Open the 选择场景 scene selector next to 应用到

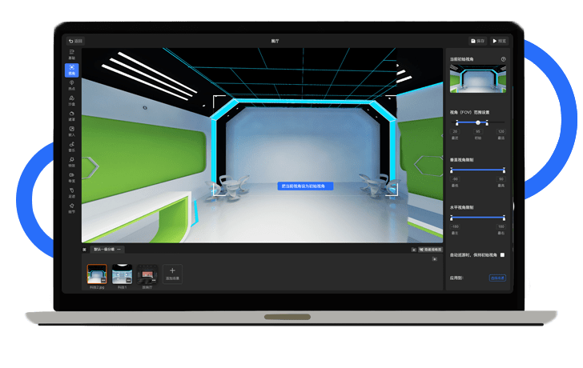[x=497, y=278]
